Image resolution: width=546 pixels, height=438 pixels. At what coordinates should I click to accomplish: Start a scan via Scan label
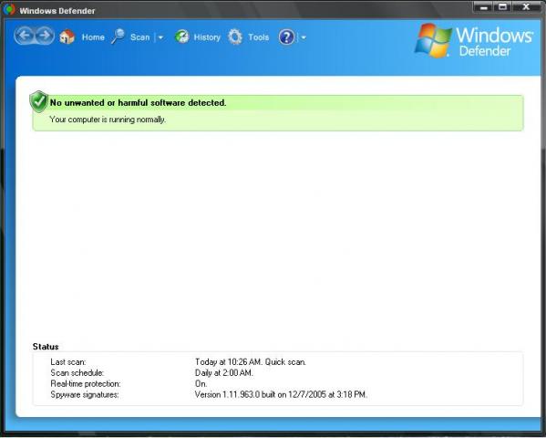click(x=139, y=37)
